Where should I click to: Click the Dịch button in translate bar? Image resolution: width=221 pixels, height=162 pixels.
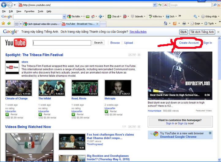[183, 32]
